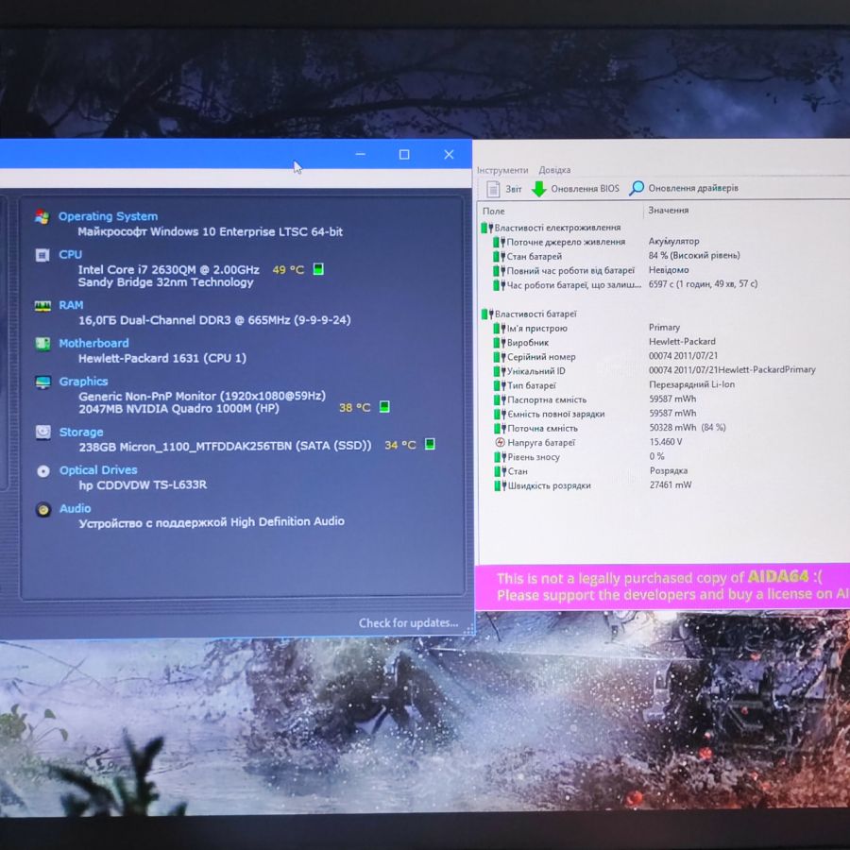Open the Довідка menu in AIDA64

554,170
